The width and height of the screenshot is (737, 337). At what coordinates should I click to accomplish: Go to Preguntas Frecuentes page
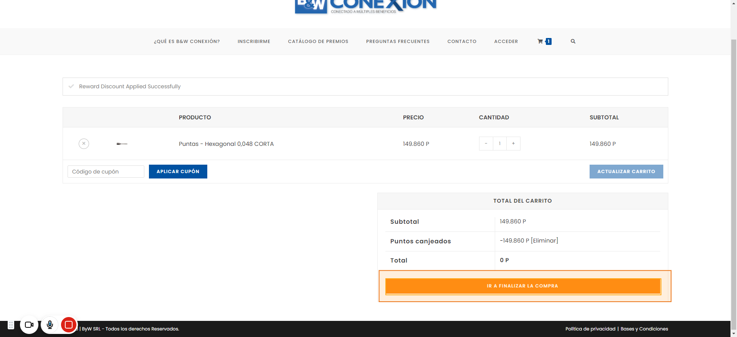(x=398, y=41)
